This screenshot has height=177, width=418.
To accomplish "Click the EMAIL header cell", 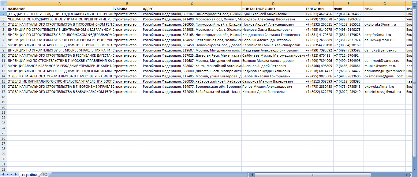I will tap(384, 9).
